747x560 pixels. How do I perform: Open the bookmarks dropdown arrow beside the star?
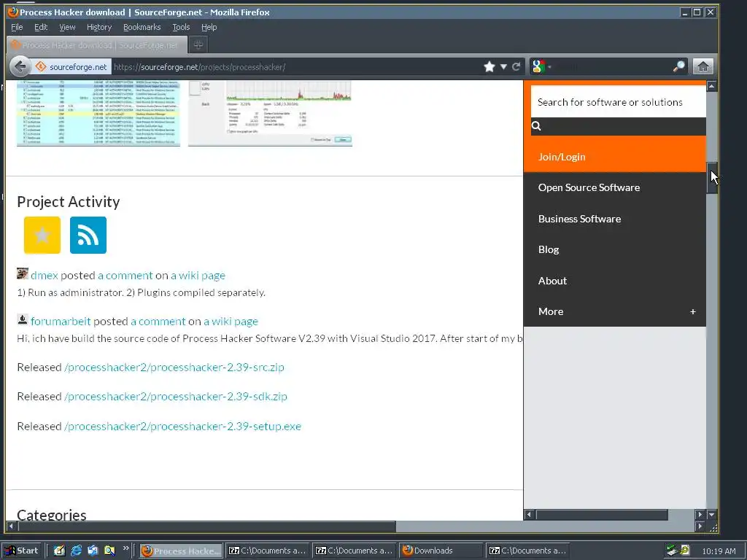point(503,66)
